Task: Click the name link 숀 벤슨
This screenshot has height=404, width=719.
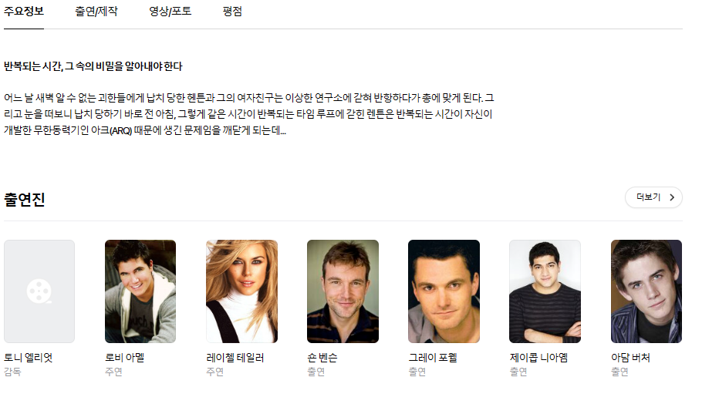Action: [322, 358]
